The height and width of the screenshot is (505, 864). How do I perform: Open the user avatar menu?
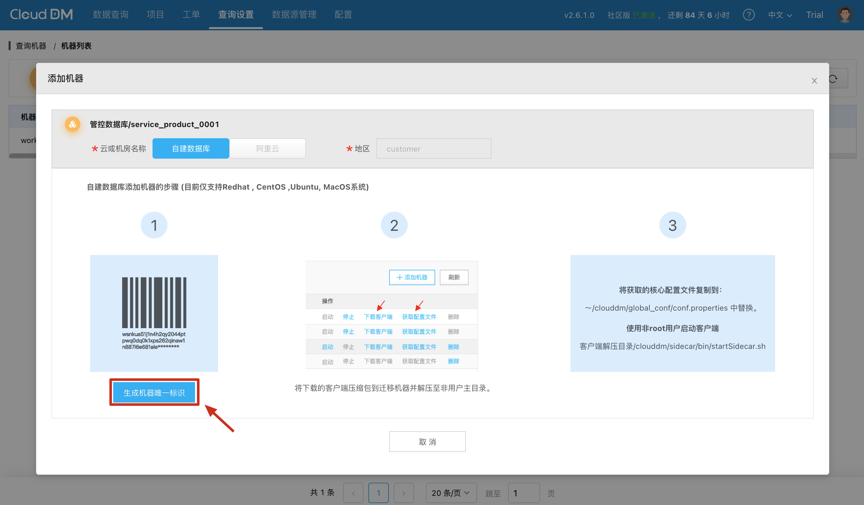(x=844, y=15)
